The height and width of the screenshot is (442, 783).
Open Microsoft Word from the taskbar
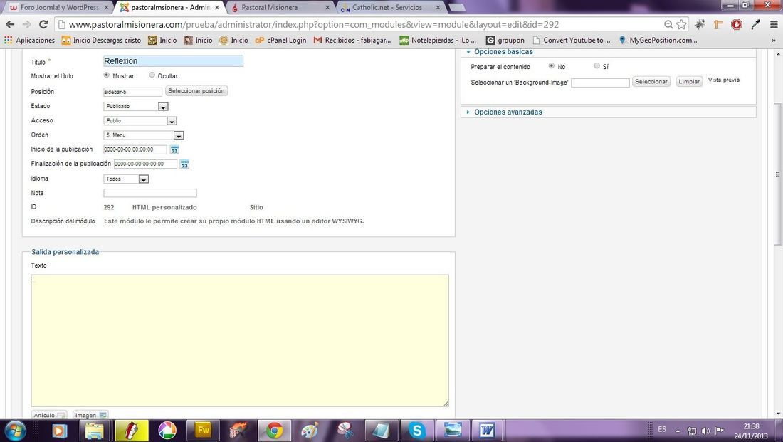point(488,431)
